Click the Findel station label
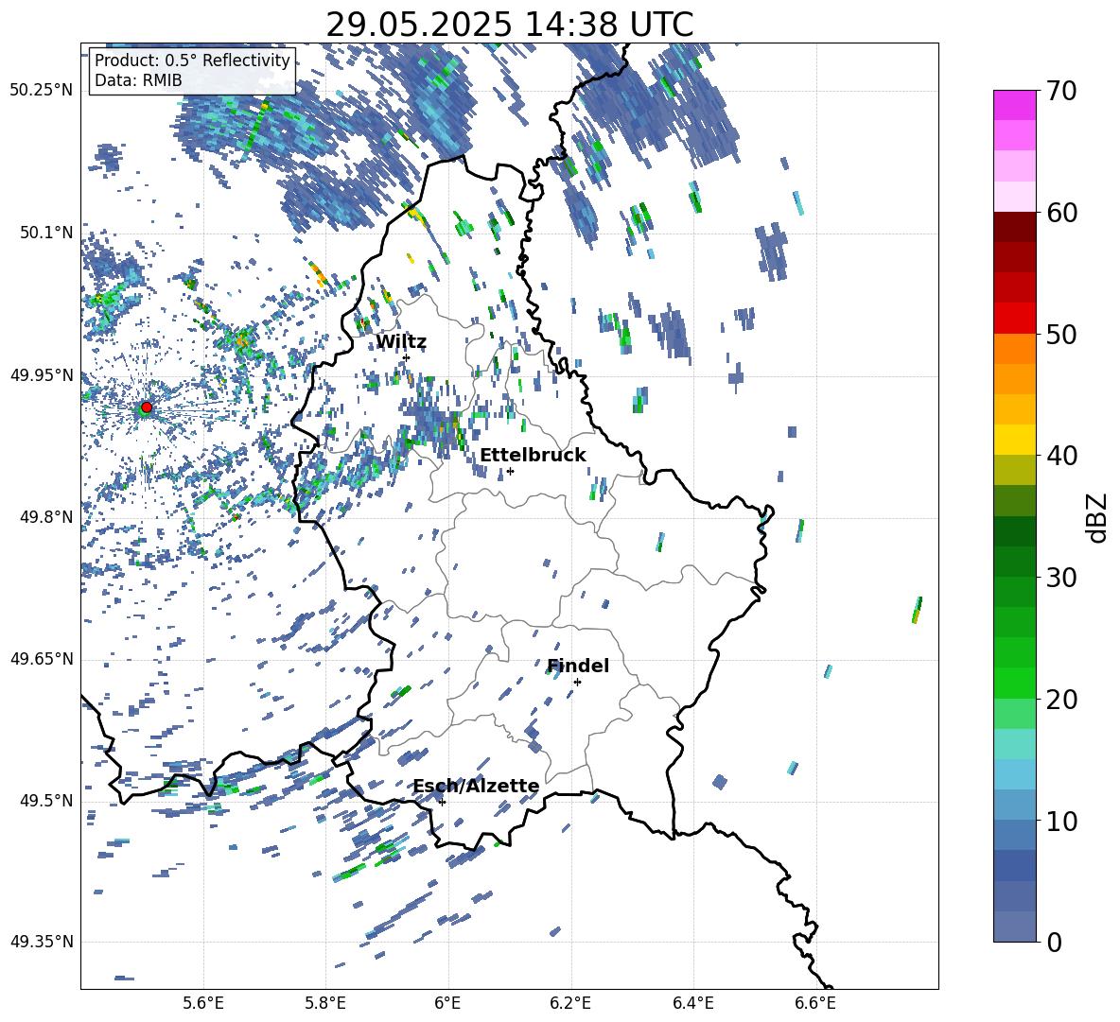1120x1022 pixels. tap(578, 666)
